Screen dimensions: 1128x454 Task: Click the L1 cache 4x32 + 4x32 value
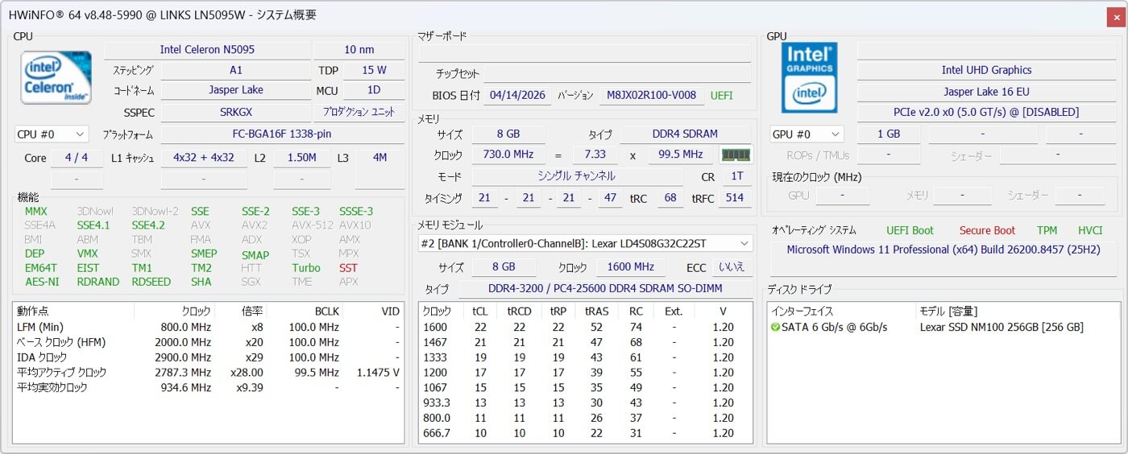204,158
